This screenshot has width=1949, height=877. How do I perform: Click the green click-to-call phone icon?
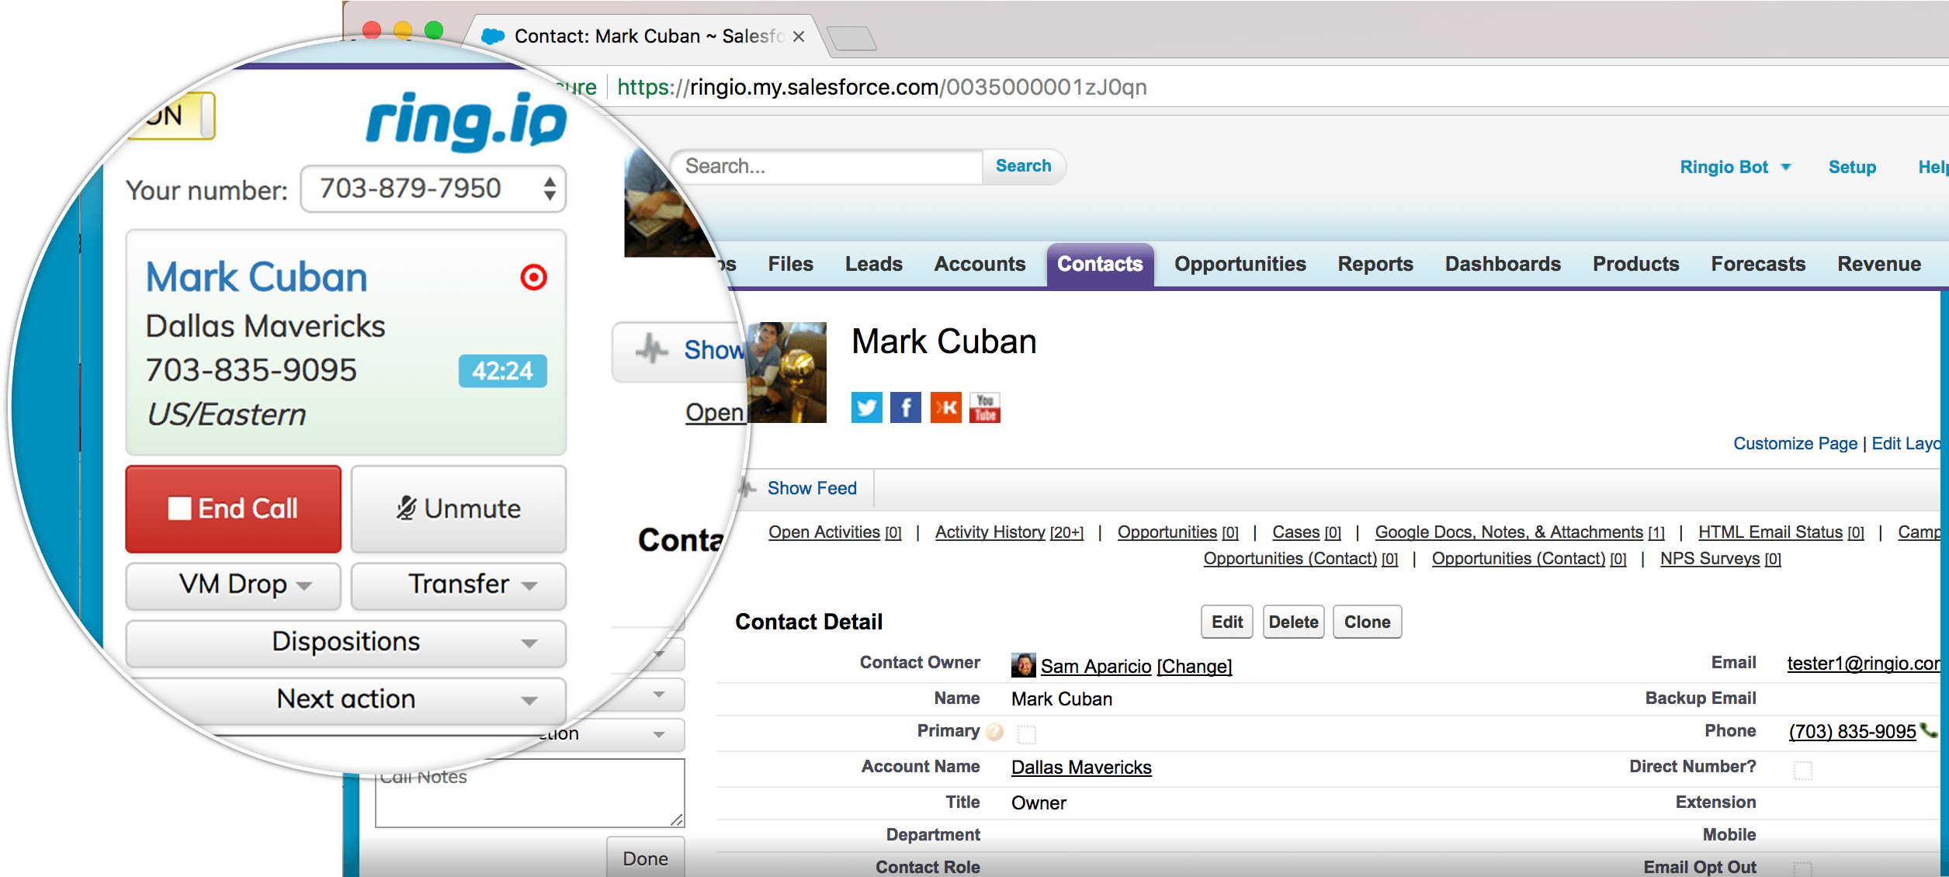coord(1928,730)
